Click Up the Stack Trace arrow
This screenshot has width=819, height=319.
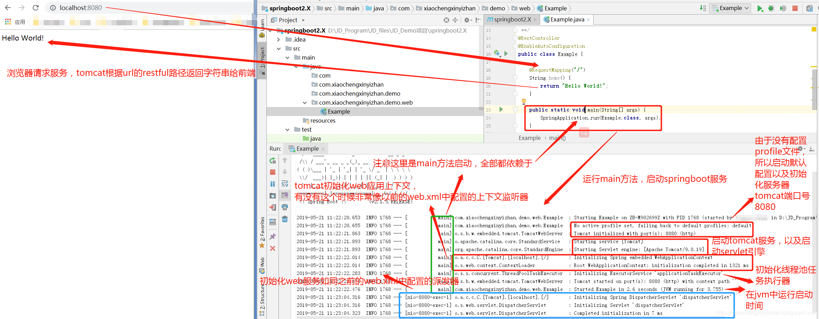pos(285,160)
